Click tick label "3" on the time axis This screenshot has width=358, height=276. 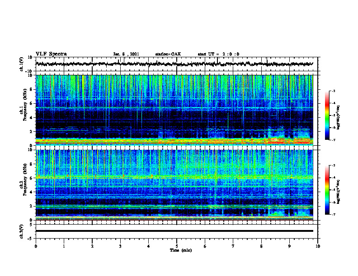(120, 246)
